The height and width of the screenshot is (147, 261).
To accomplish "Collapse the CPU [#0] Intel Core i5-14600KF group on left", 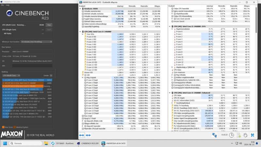I will 80,31.
